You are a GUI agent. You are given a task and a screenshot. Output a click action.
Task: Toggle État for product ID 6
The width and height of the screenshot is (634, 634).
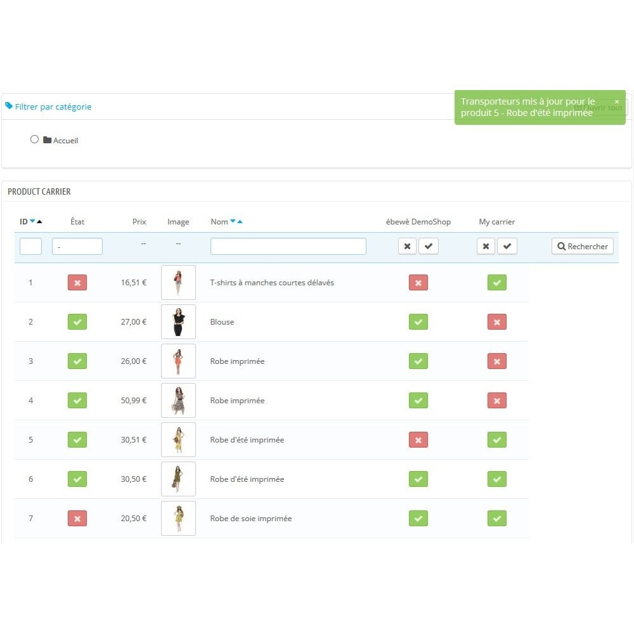[x=77, y=479]
